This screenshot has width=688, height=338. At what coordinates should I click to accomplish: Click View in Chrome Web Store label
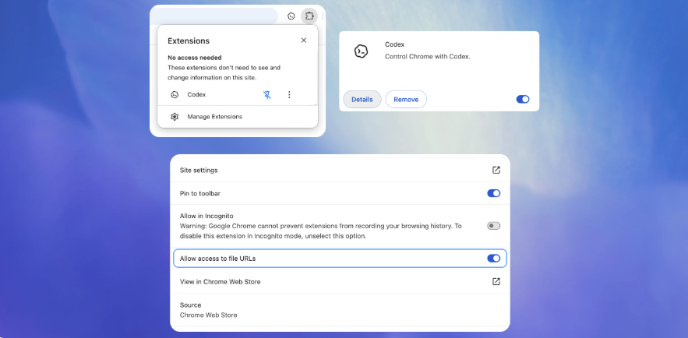coord(221,282)
